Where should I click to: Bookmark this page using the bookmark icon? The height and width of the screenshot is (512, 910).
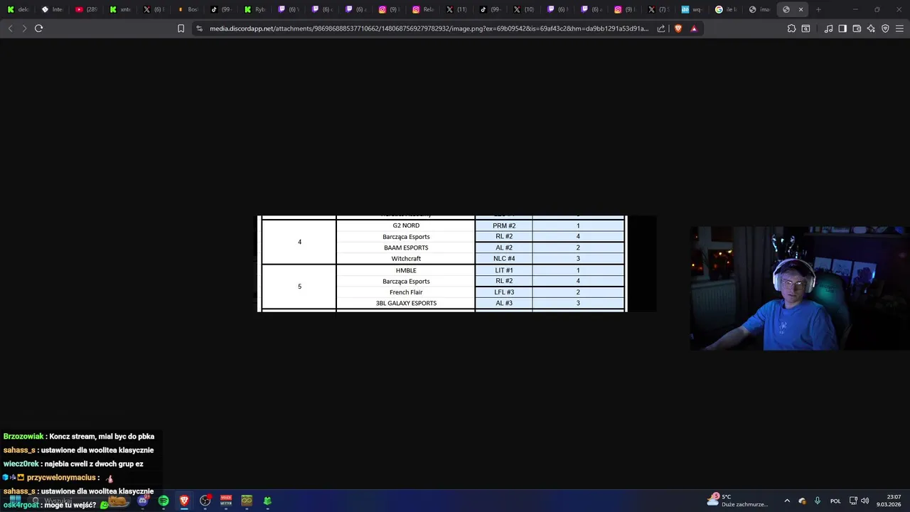[x=181, y=28]
